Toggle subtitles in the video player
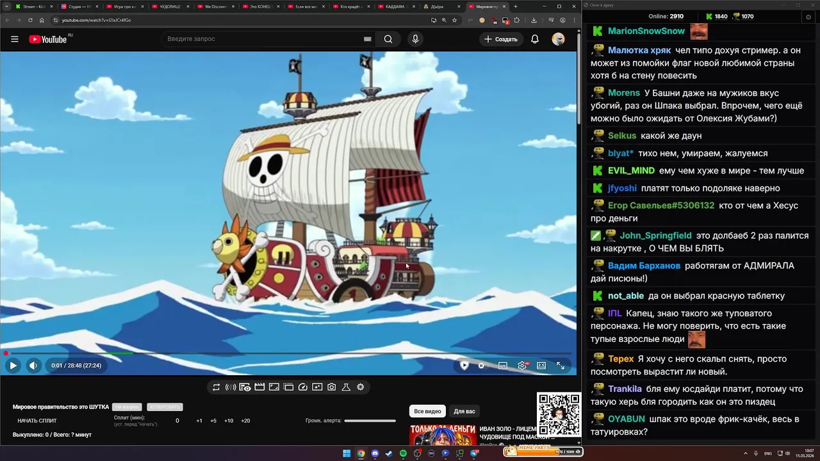The image size is (820, 461). coord(503,366)
